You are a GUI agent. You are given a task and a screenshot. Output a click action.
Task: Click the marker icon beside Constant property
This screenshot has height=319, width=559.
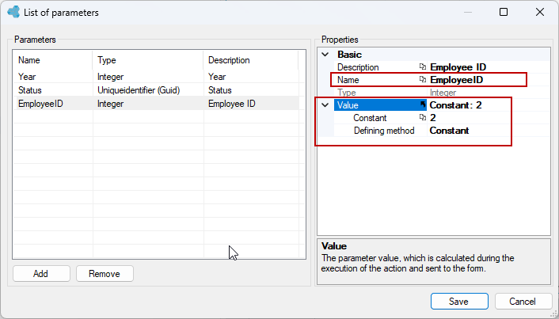coord(423,117)
